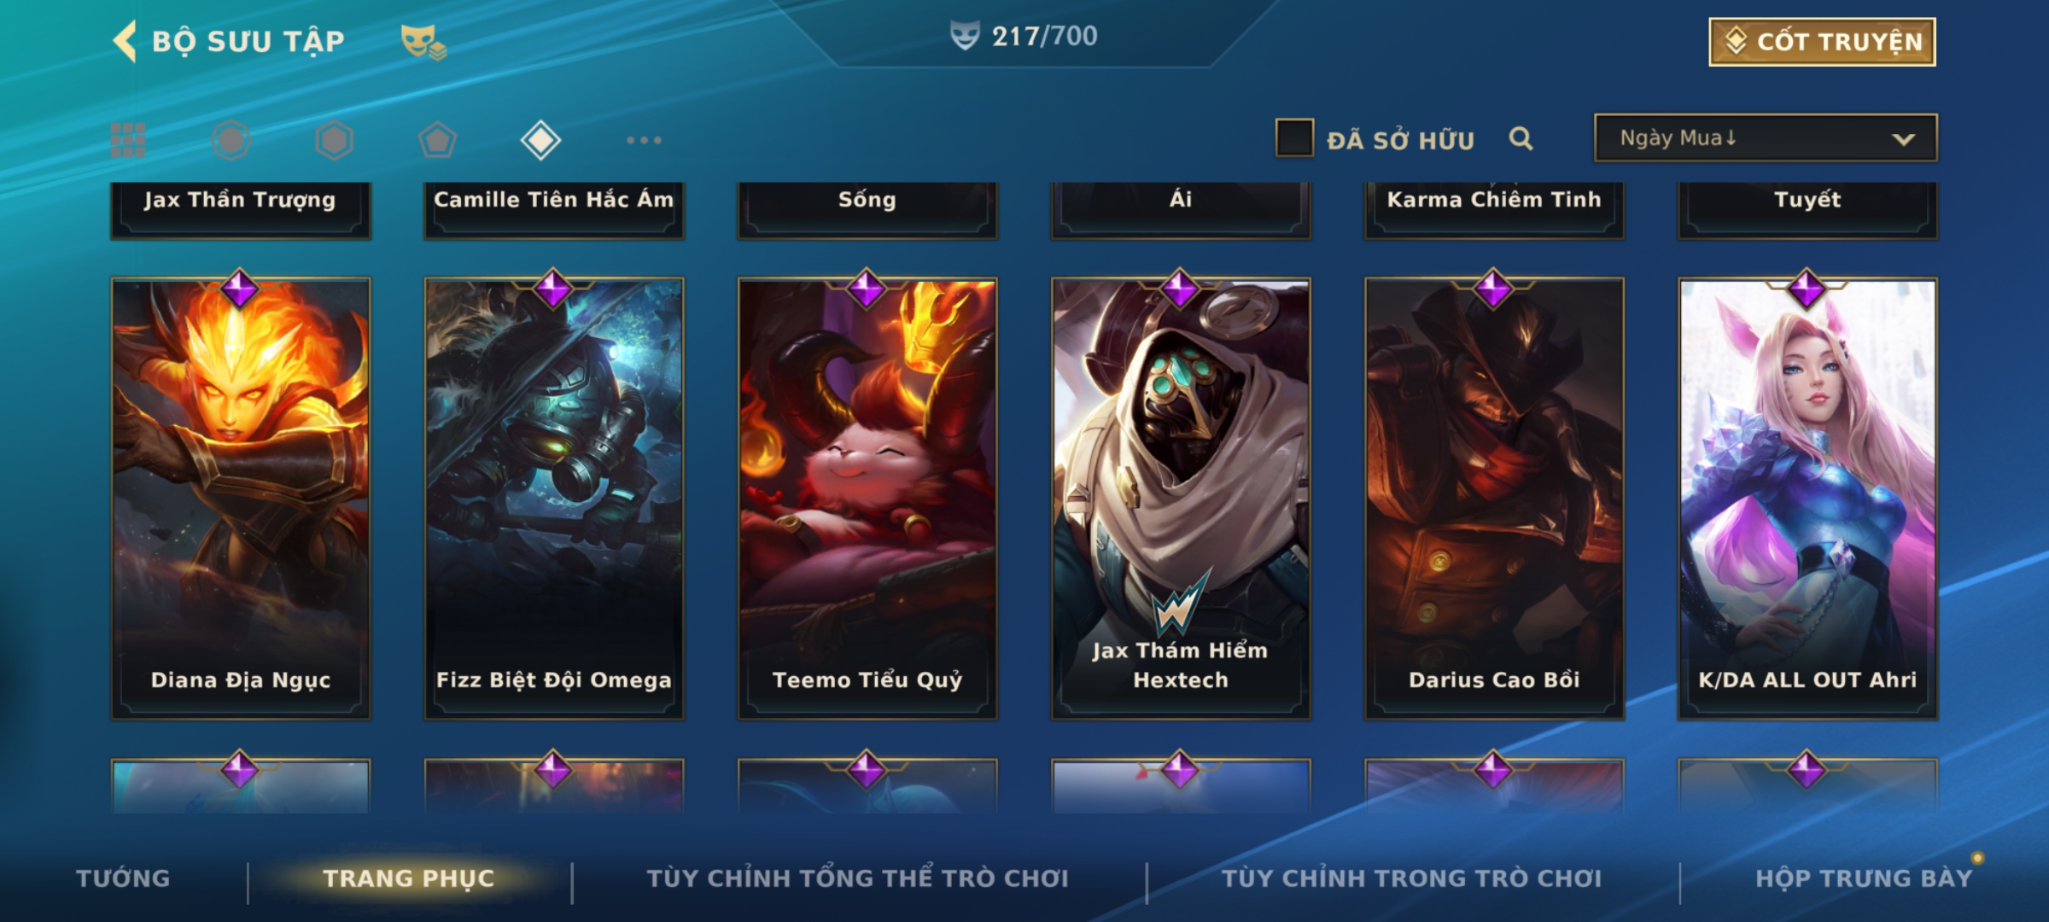The width and height of the screenshot is (2049, 922).
Task: Select the Jax Thám Hiểm Hextech skin
Action: pyautogui.click(x=1181, y=499)
